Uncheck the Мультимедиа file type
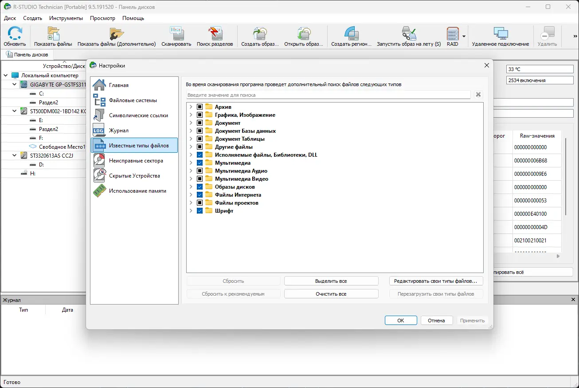This screenshot has width=579, height=388. [200, 162]
